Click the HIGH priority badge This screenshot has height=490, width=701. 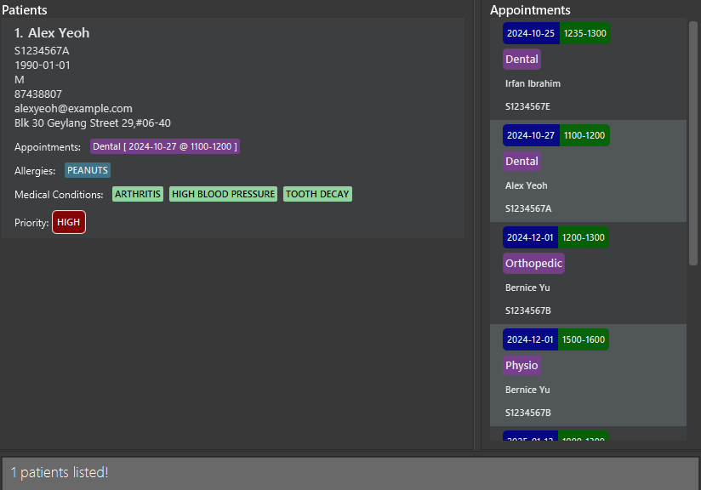(x=69, y=222)
